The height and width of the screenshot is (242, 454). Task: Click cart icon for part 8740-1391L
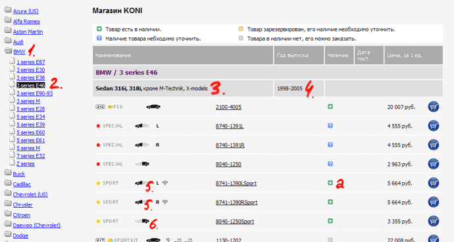433,126
